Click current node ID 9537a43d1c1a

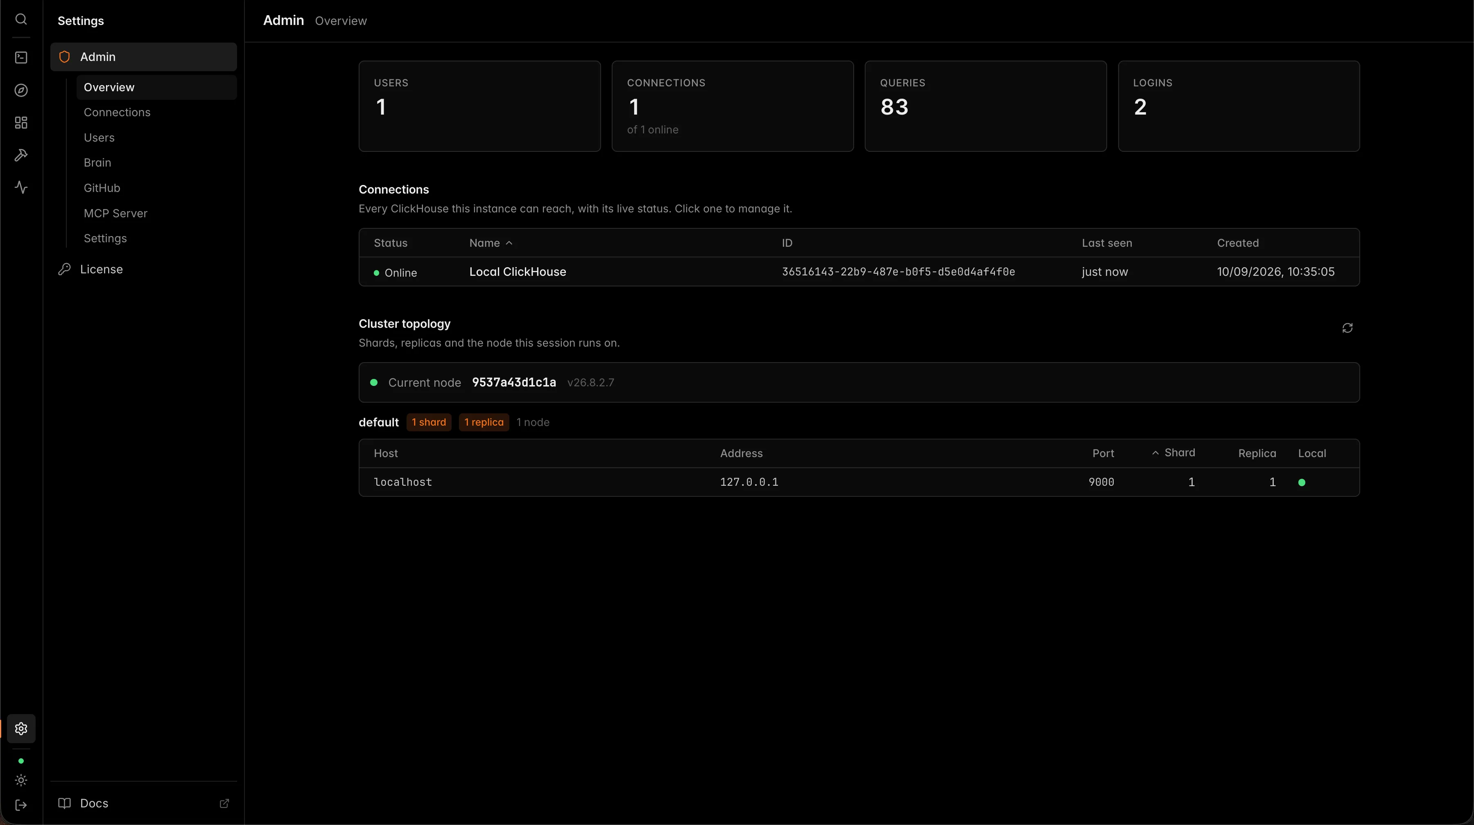(514, 383)
